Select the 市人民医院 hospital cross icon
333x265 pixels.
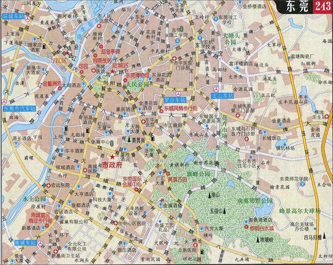coord(100,26)
